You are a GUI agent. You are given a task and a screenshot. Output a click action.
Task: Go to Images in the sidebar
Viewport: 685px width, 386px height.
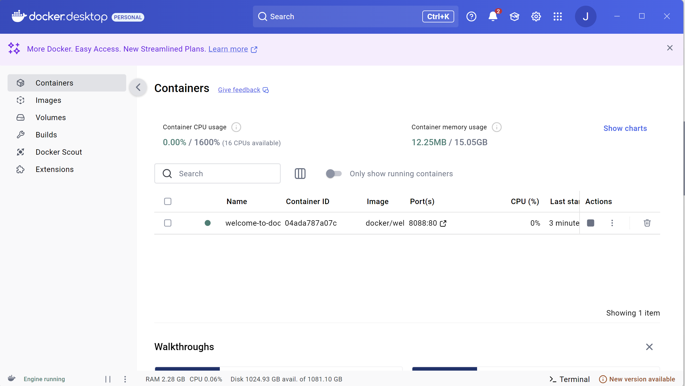48,100
